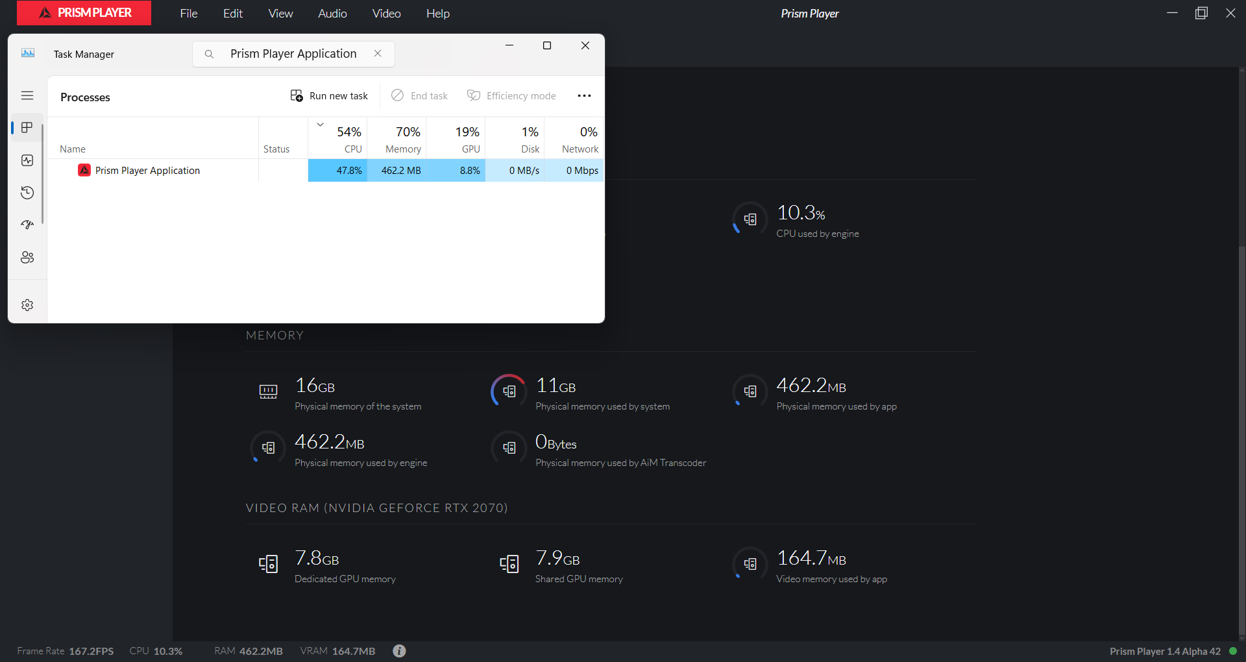Select Processes page icon in Task Manager sidebar
Image resolution: width=1246 pixels, height=662 pixels.
coord(27,128)
